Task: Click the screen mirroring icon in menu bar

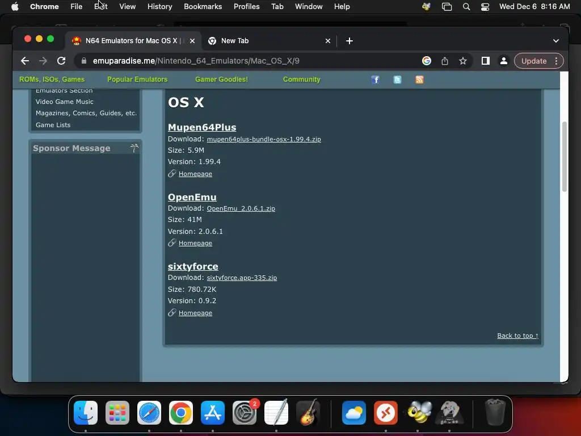Action: point(447,7)
